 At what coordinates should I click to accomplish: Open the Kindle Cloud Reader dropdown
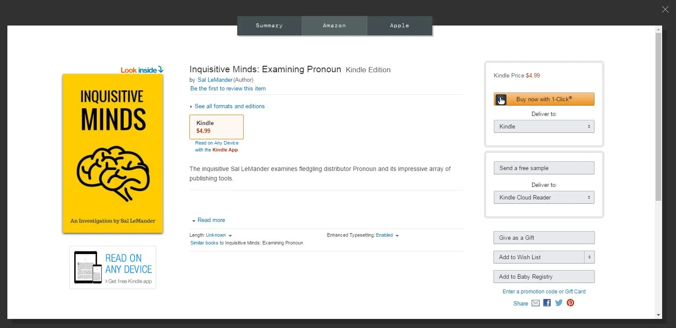pos(544,197)
